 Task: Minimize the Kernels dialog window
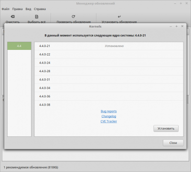click(171, 27)
